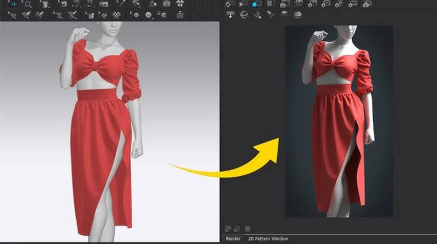Switch to the Render tab
This screenshot has width=437, height=244.
[233, 239]
